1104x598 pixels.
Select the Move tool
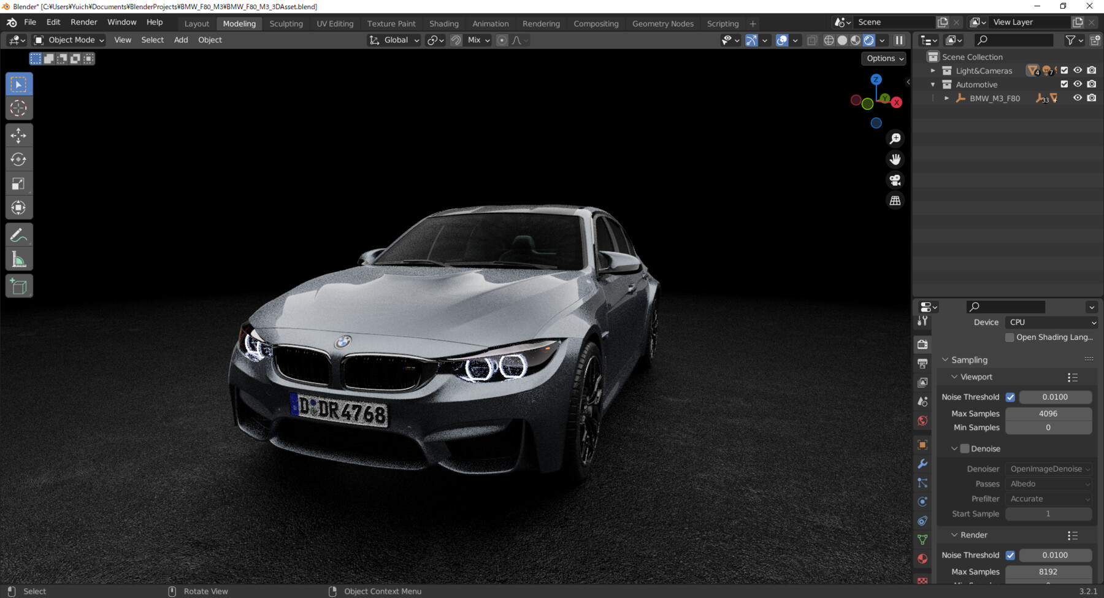[19, 135]
